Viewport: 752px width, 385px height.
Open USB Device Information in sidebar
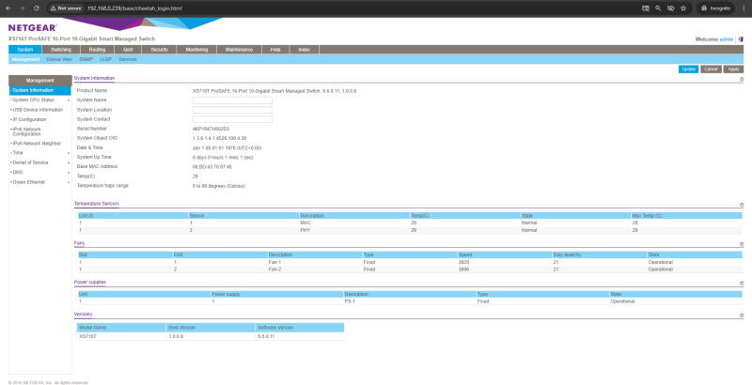[38, 110]
